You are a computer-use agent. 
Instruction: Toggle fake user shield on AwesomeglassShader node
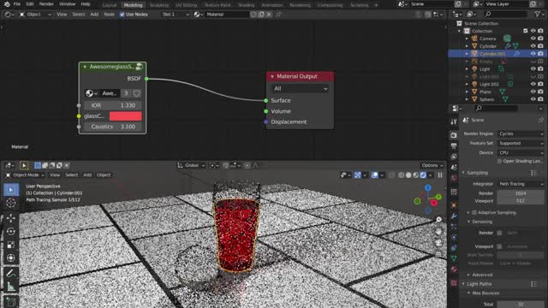pyautogui.click(x=137, y=93)
